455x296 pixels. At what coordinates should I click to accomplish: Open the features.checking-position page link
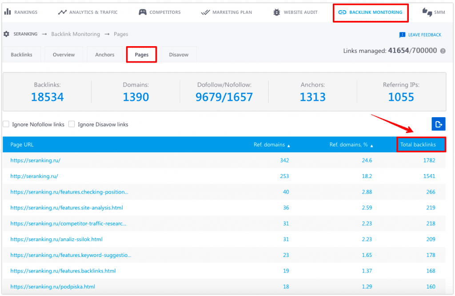[x=69, y=192]
